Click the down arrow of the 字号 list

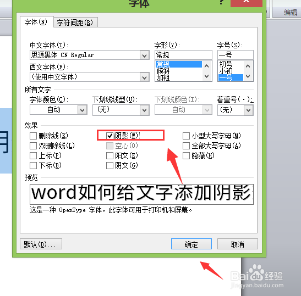[248, 76]
